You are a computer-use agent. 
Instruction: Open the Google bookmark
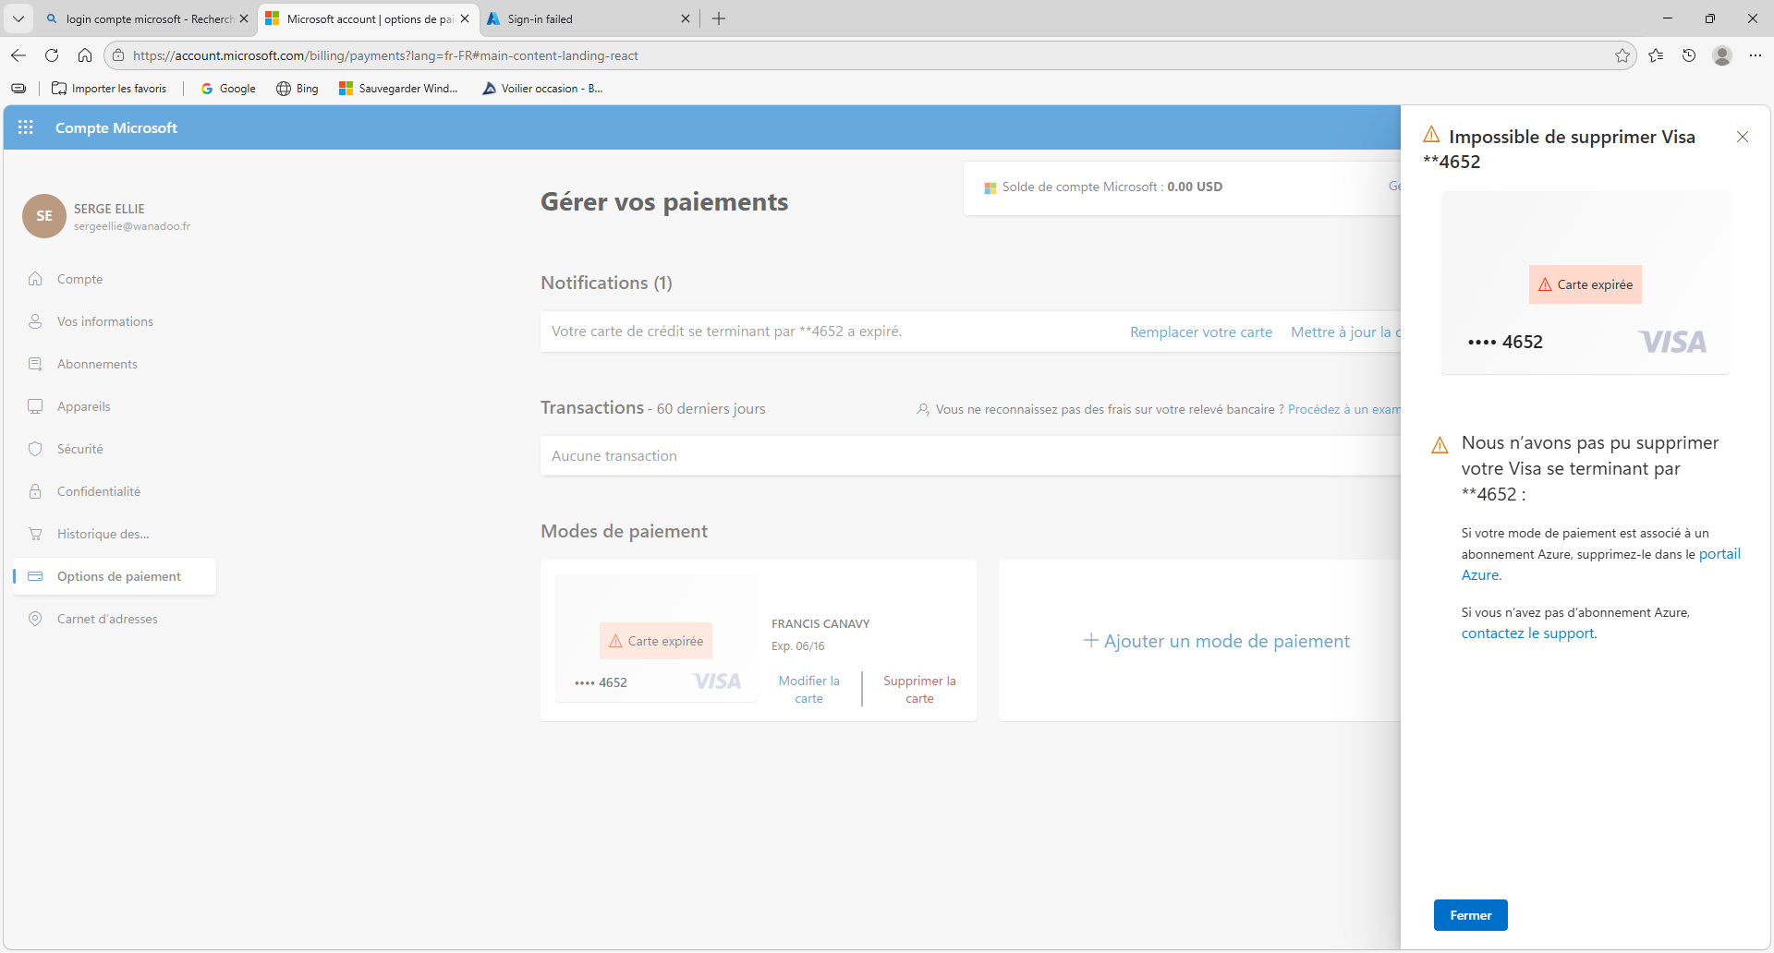[228, 89]
